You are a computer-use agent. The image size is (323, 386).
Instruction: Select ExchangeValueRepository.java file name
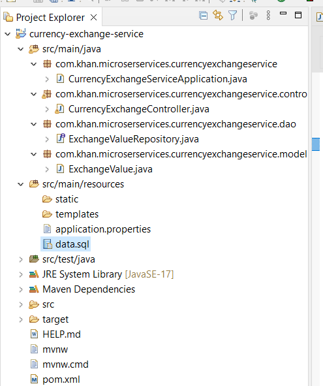[x=134, y=139]
